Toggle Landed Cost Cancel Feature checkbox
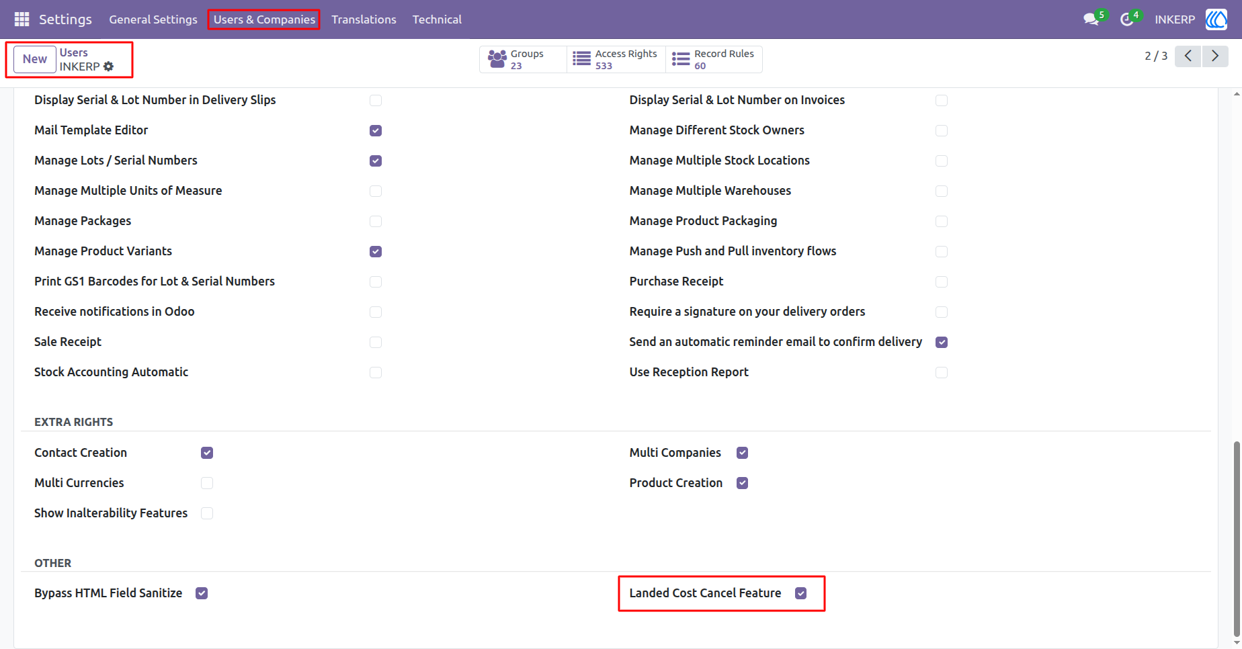Viewport: 1242px width, 649px height. (801, 593)
